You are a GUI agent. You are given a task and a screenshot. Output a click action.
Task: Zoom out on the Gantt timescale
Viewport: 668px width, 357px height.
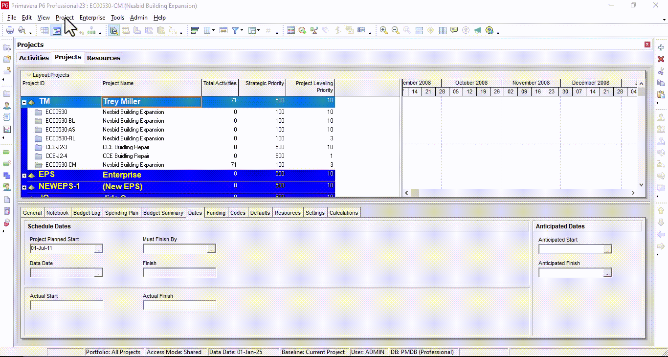point(396,30)
